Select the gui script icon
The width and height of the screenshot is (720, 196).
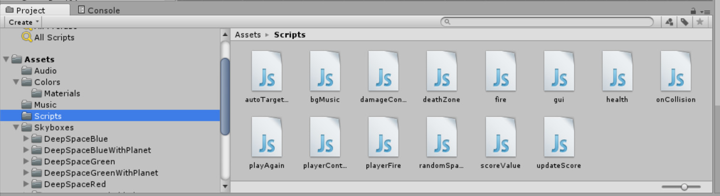[559, 71]
